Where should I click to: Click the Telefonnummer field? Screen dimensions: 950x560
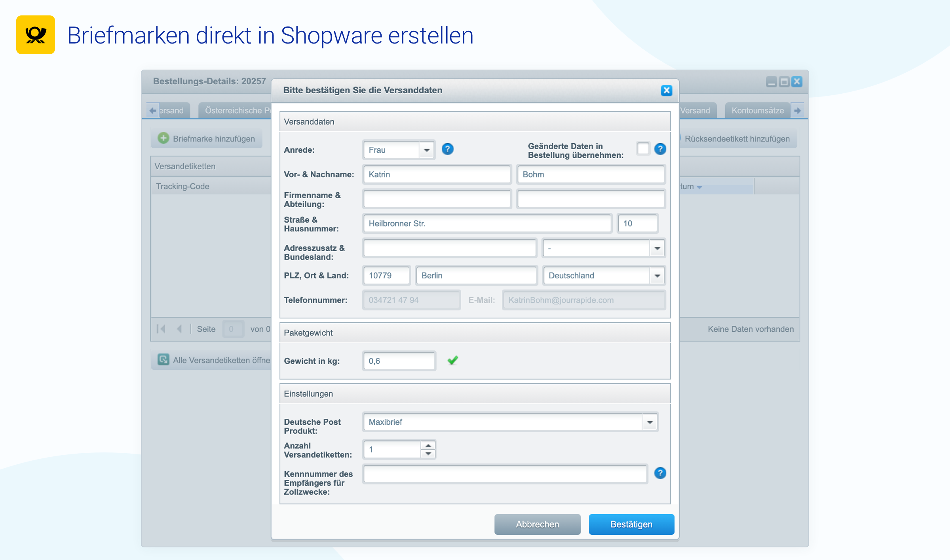(x=411, y=300)
